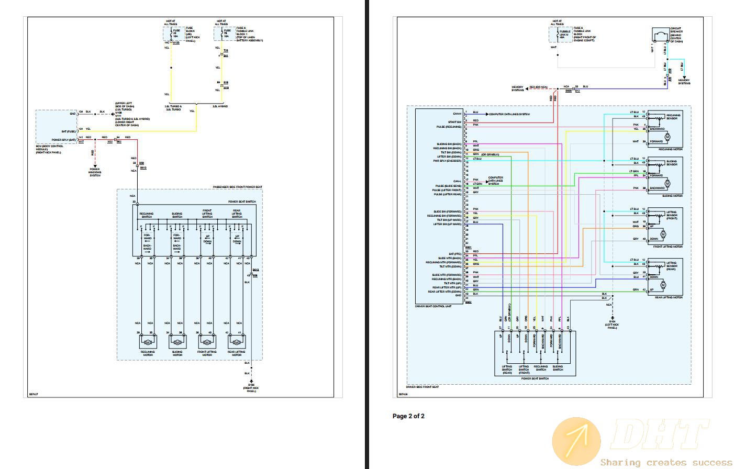Select the "LIFTER SW (UP WARD)" pin label
This screenshot has height=469, width=734.
coord(448,224)
